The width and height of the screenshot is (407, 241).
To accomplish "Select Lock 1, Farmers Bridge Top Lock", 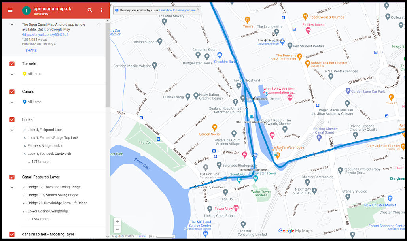I will (53, 138).
